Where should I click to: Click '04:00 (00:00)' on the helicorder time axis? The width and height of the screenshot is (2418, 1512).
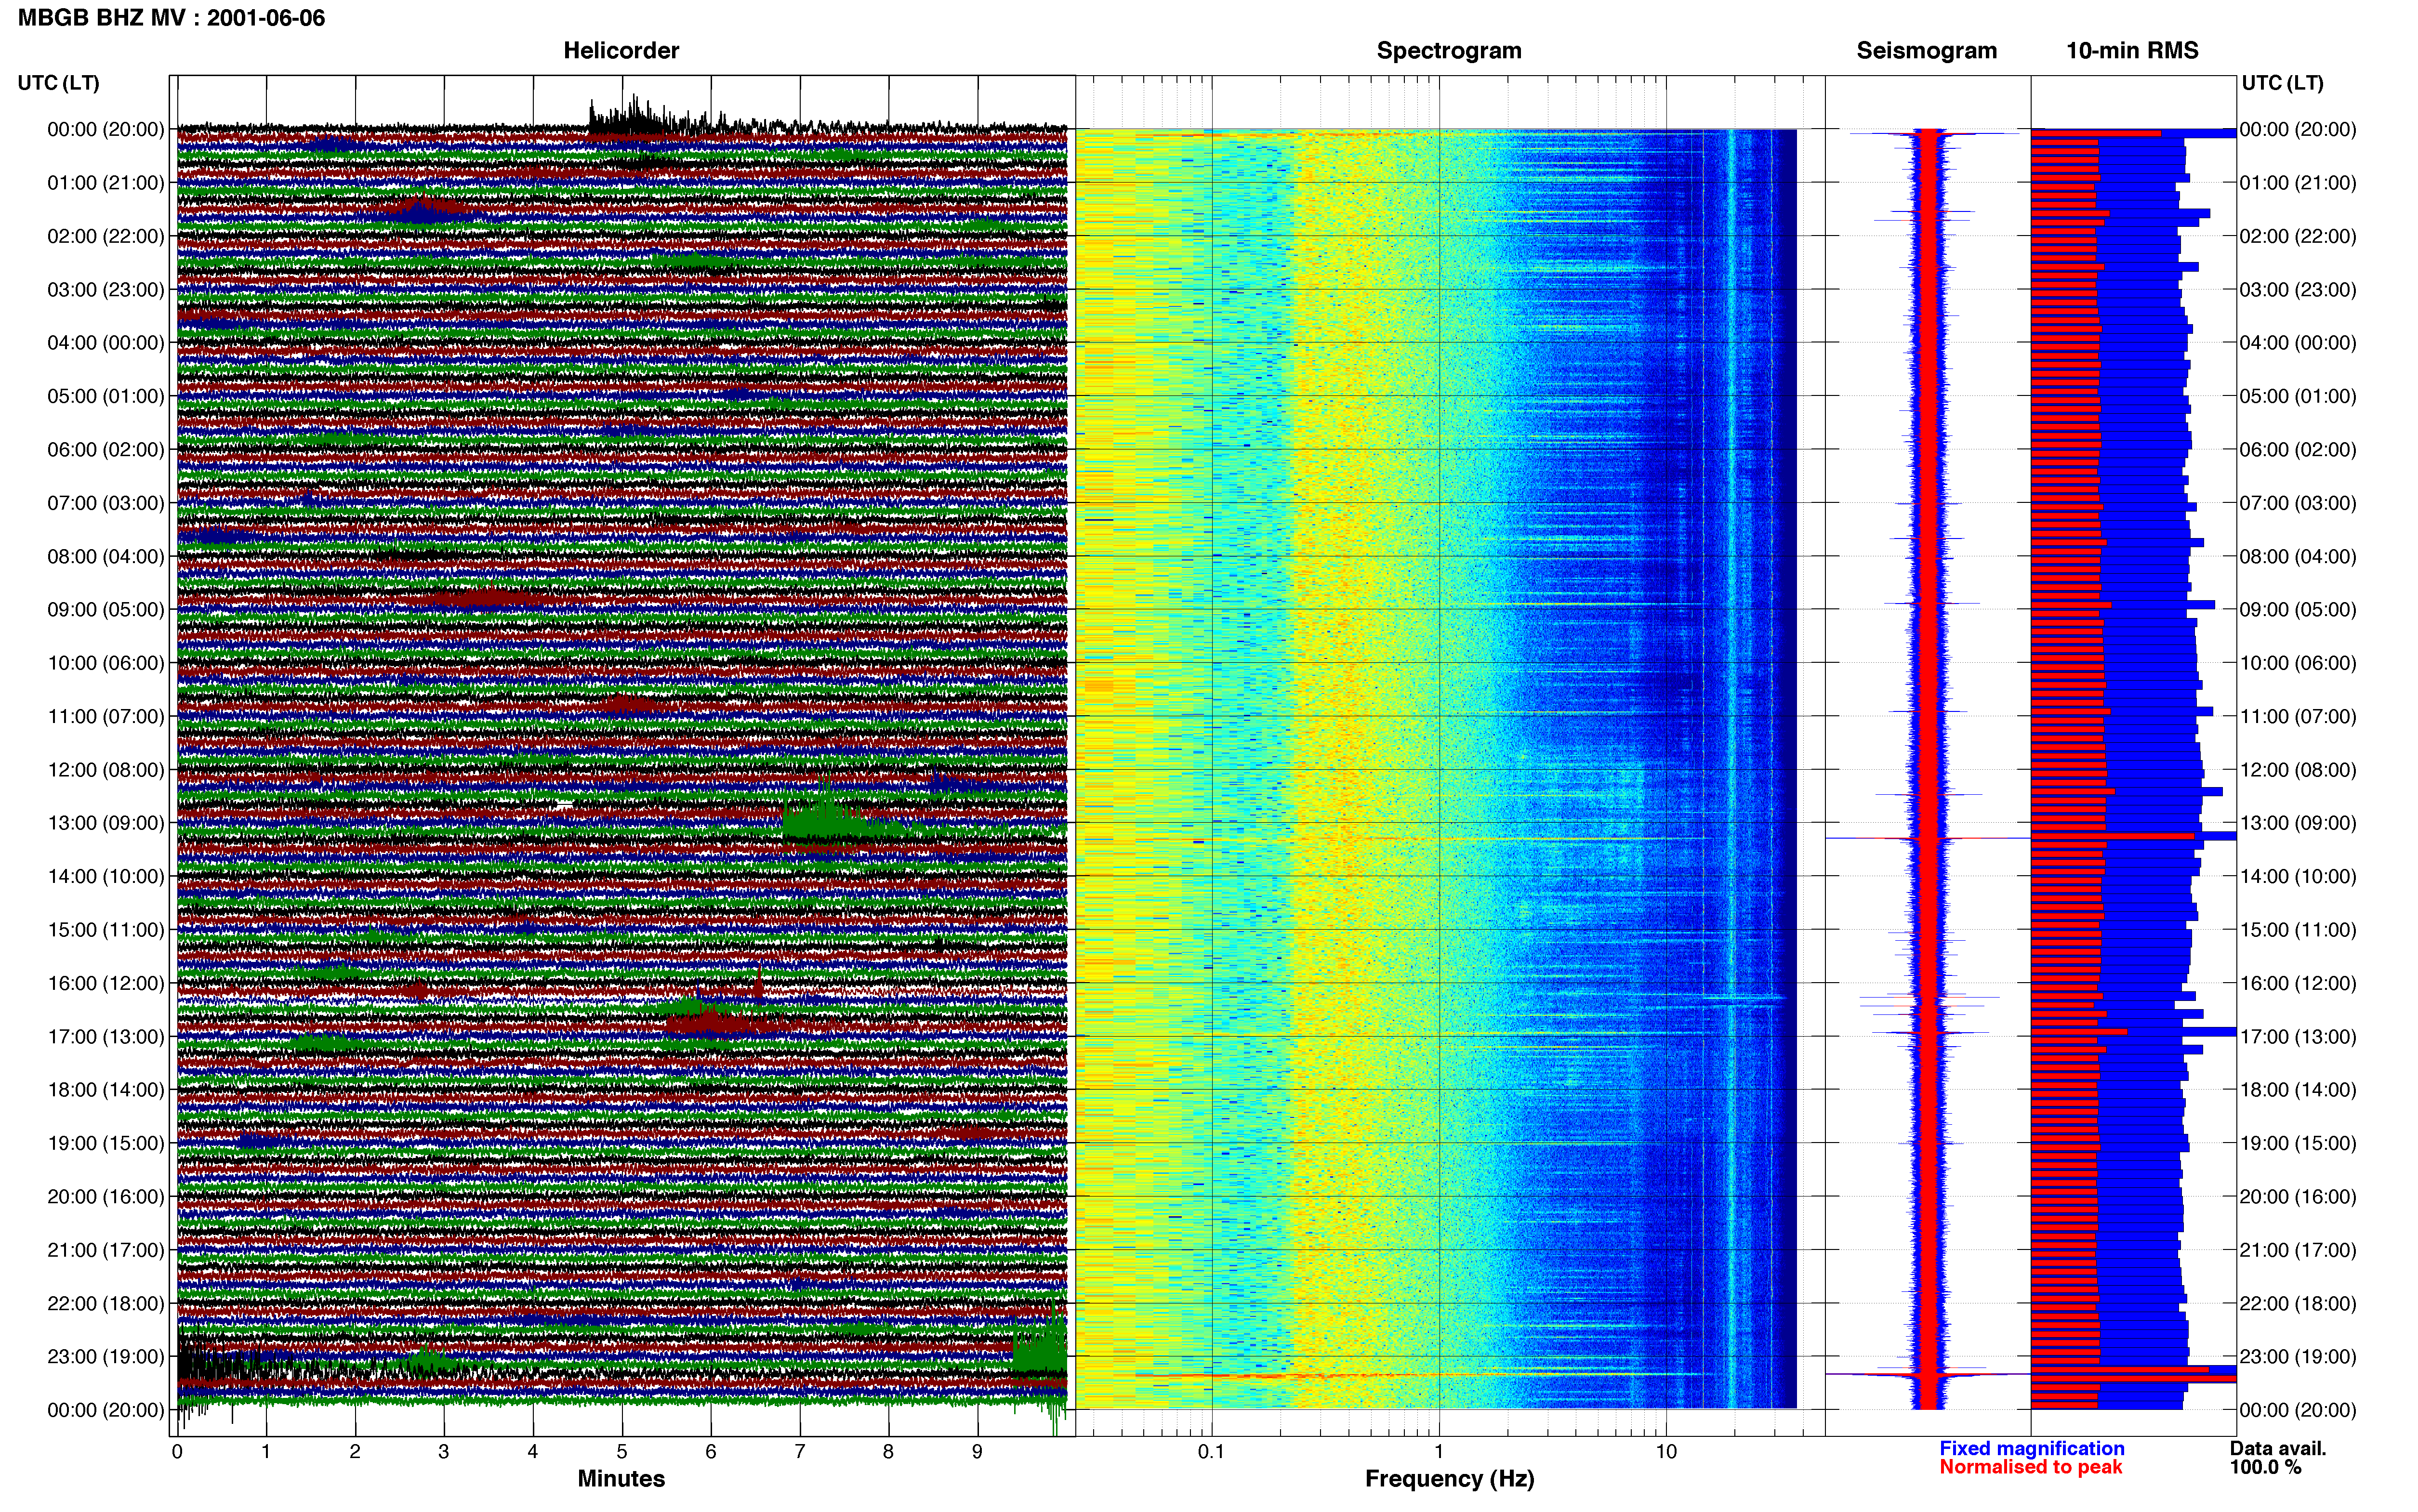106,343
